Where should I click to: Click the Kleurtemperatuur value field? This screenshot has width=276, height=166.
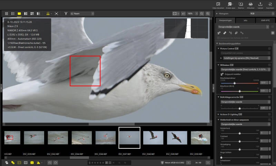(264, 82)
